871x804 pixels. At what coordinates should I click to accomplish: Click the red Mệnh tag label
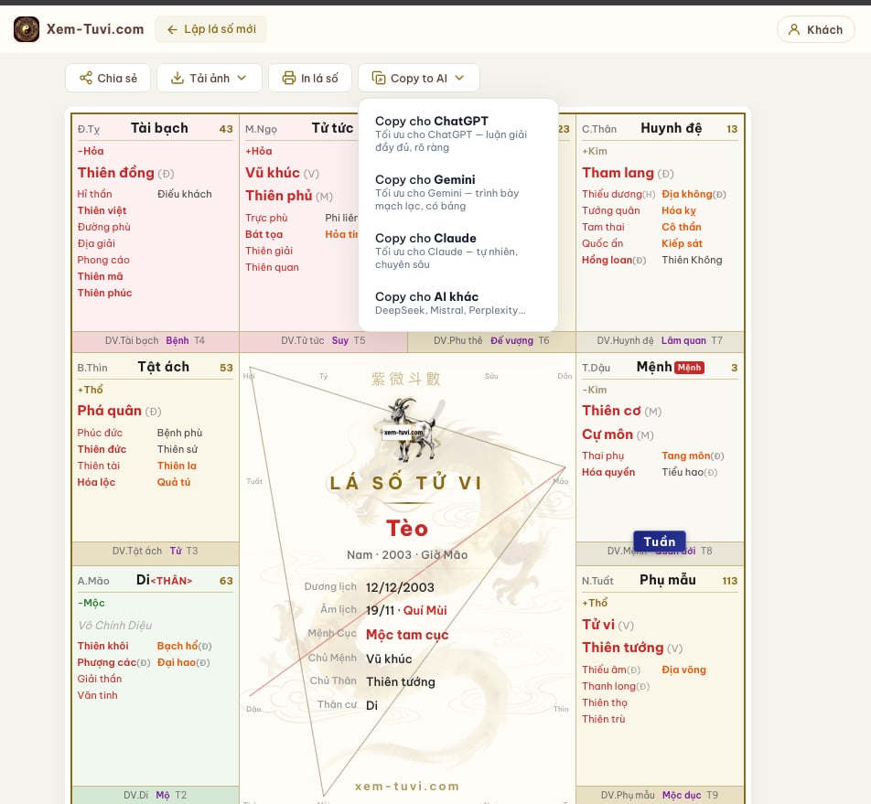point(689,368)
